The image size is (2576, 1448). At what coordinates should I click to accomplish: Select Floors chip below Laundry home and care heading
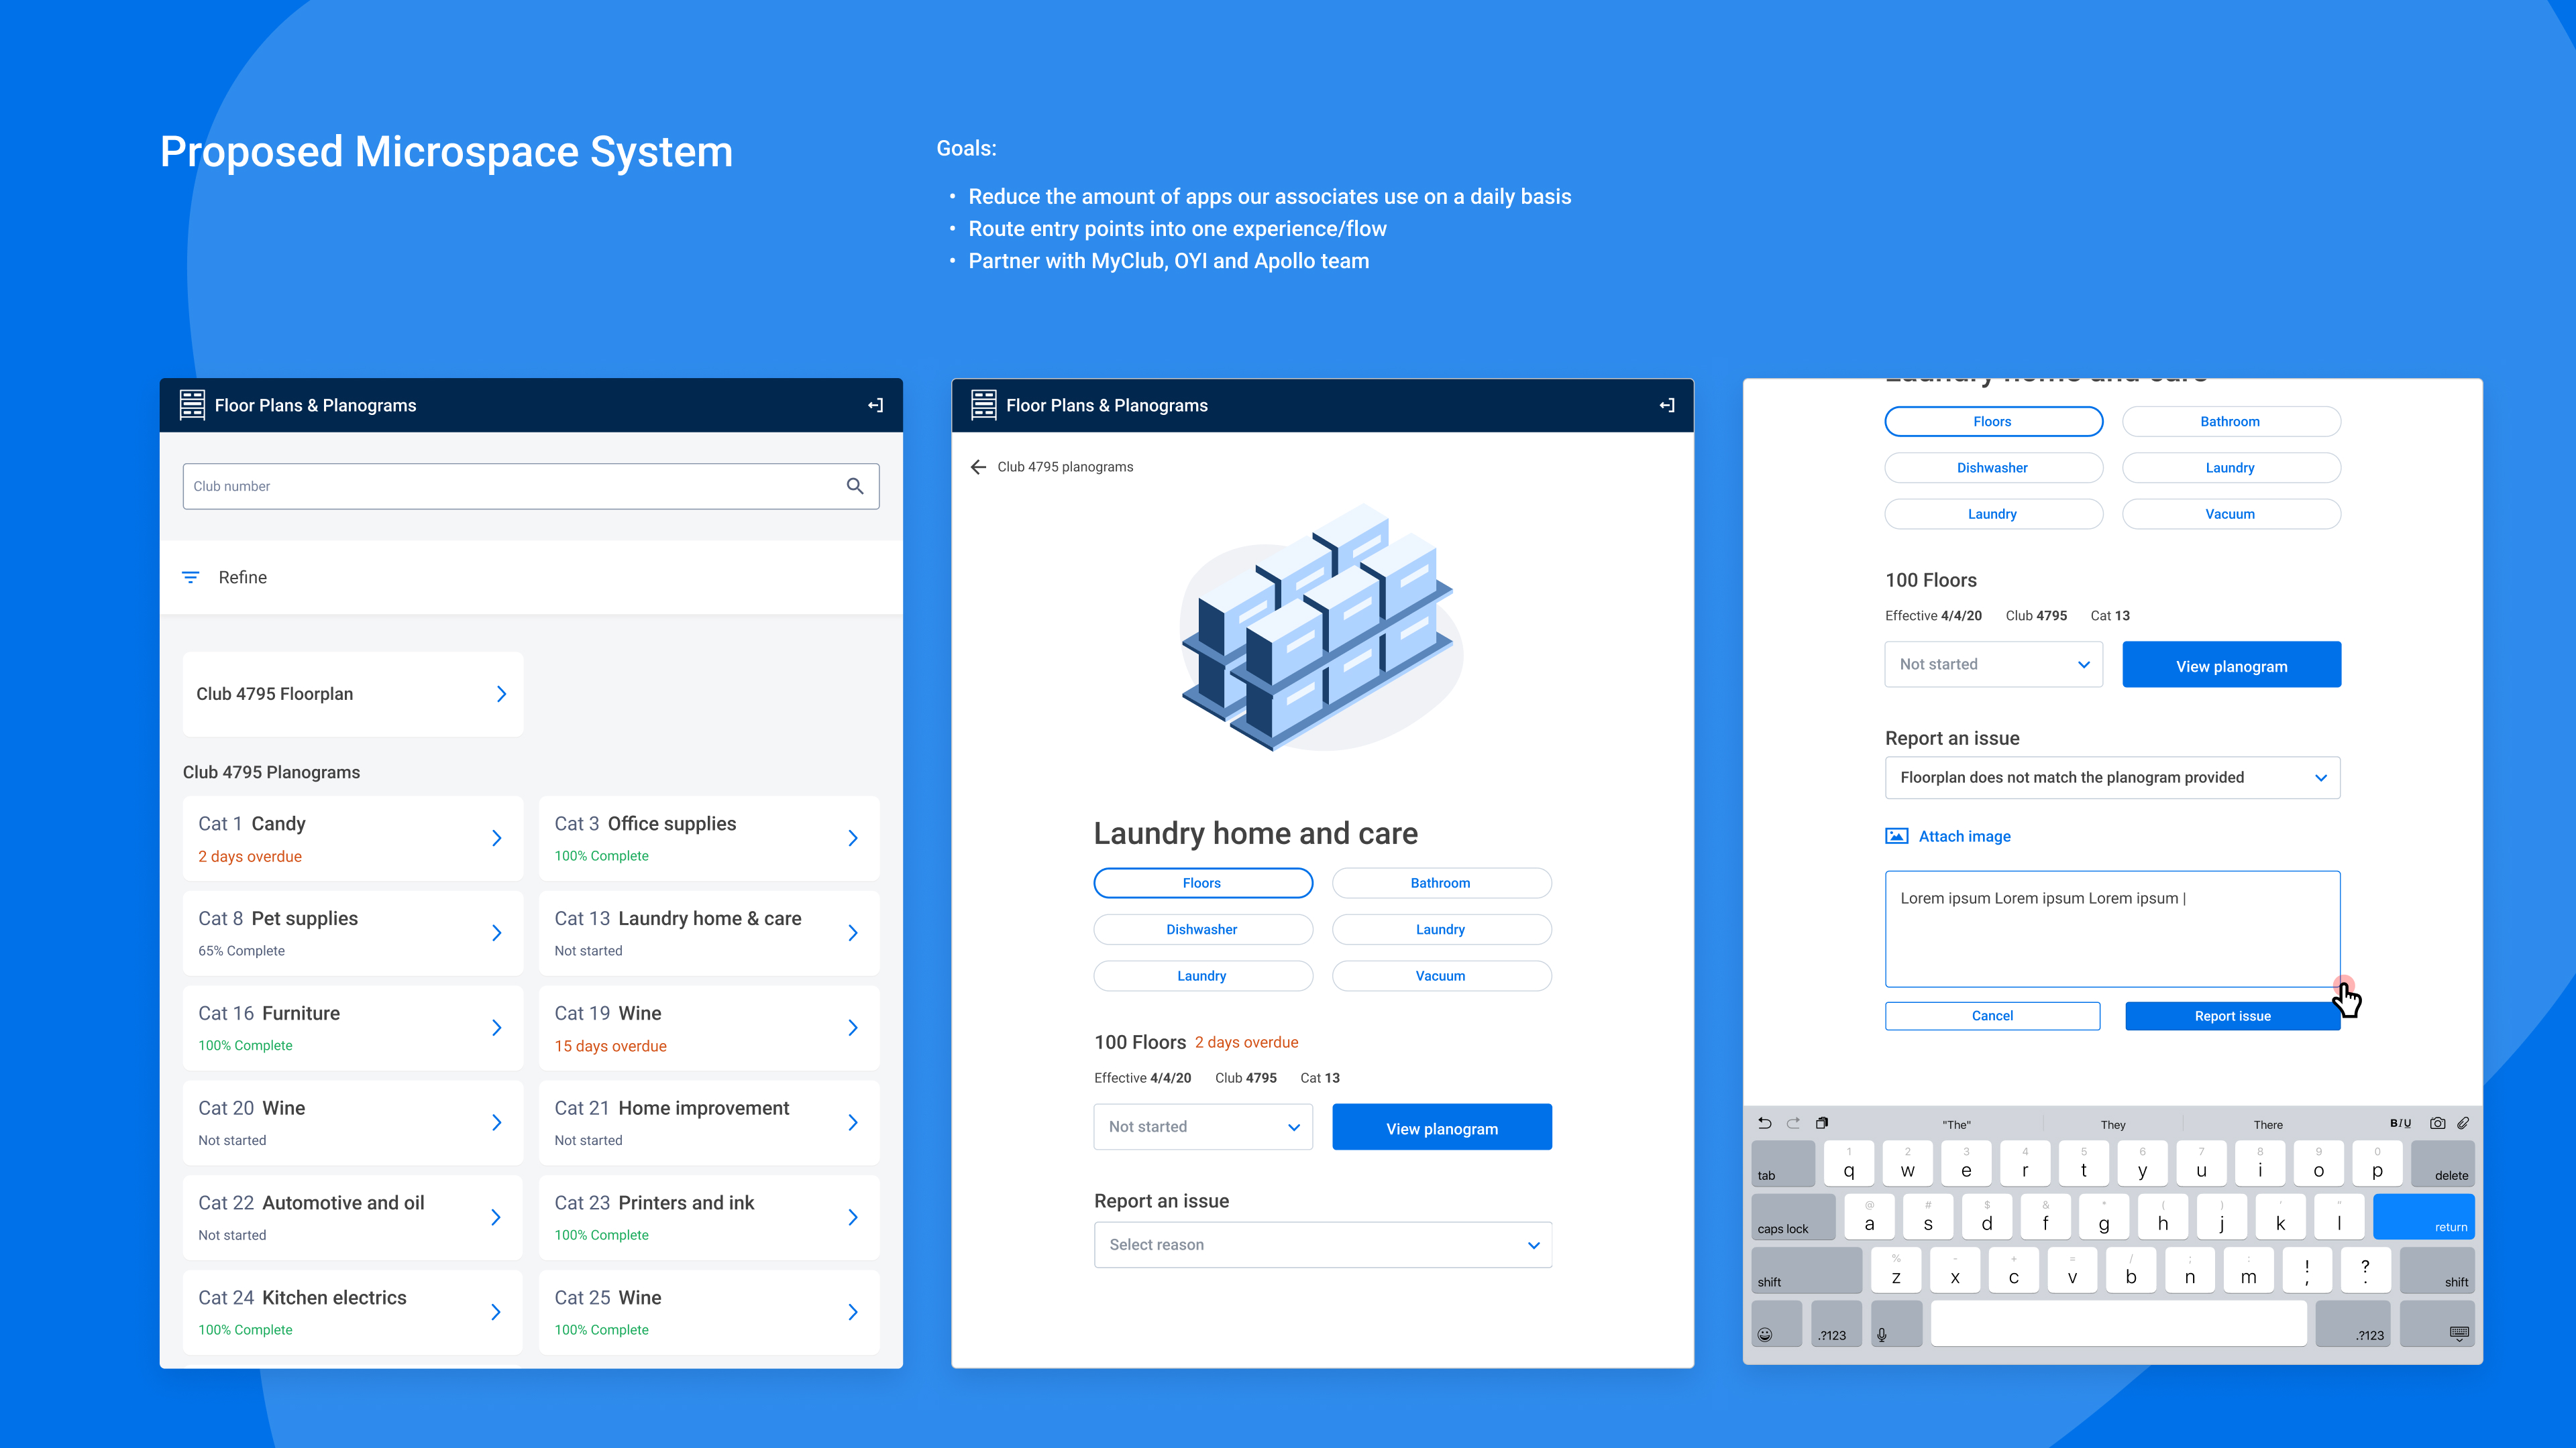pos(1203,884)
